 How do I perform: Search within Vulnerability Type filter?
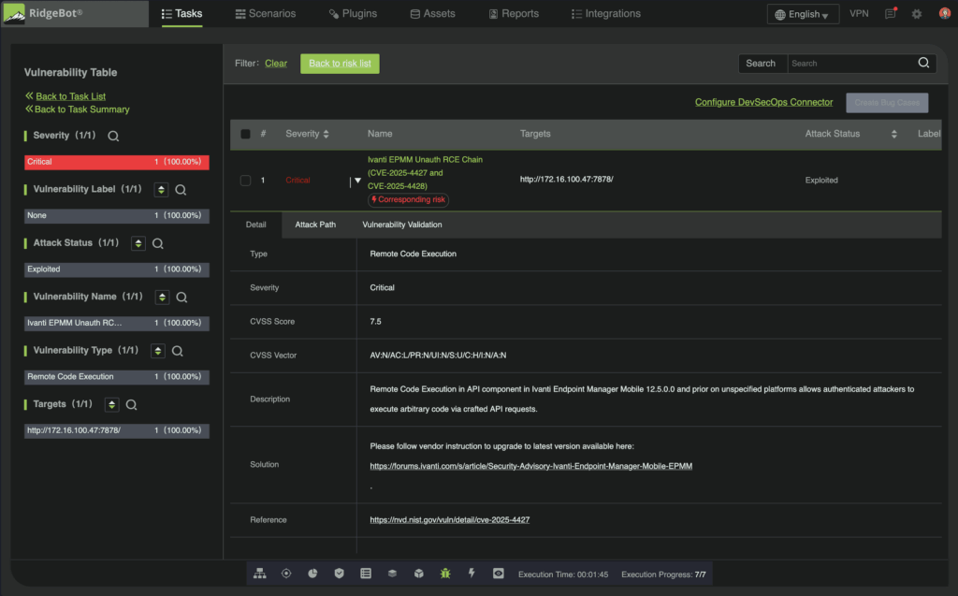pyautogui.click(x=177, y=351)
